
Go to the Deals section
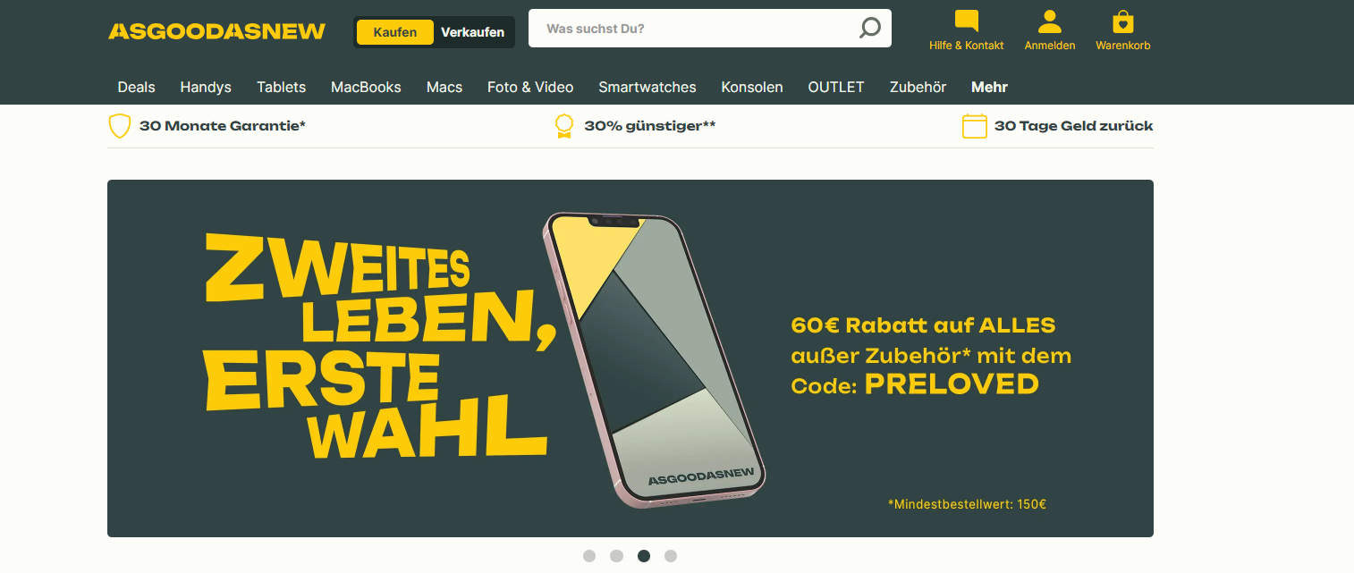coord(136,88)
